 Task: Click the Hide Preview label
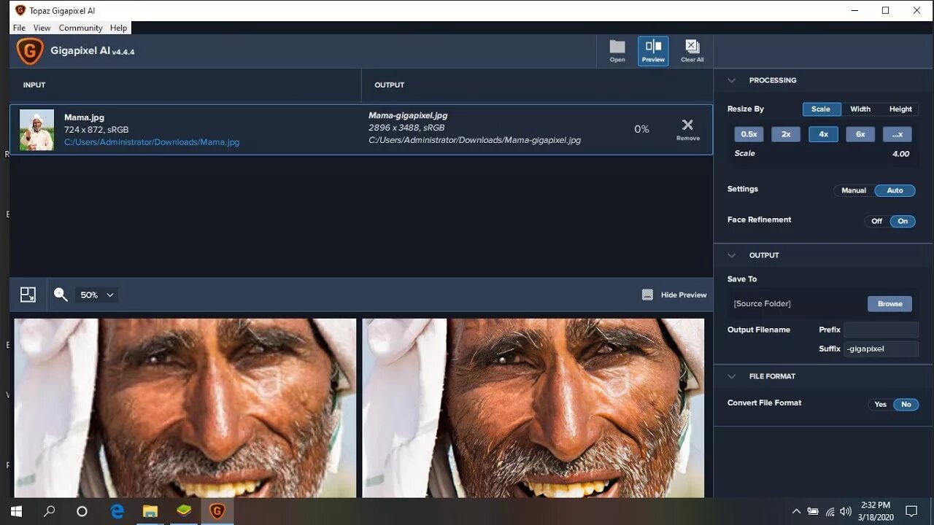[x=684, y=295]
